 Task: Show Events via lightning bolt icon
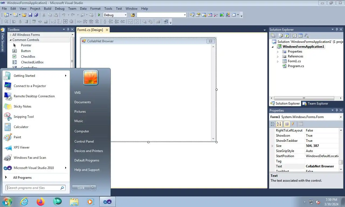pyautogui.click(x=293, y=124)
